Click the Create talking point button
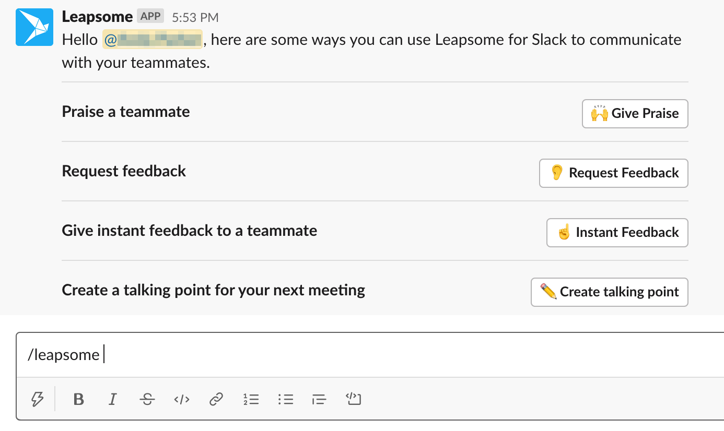Viewport: 724px width, 431px height. [x=610, y=292]
